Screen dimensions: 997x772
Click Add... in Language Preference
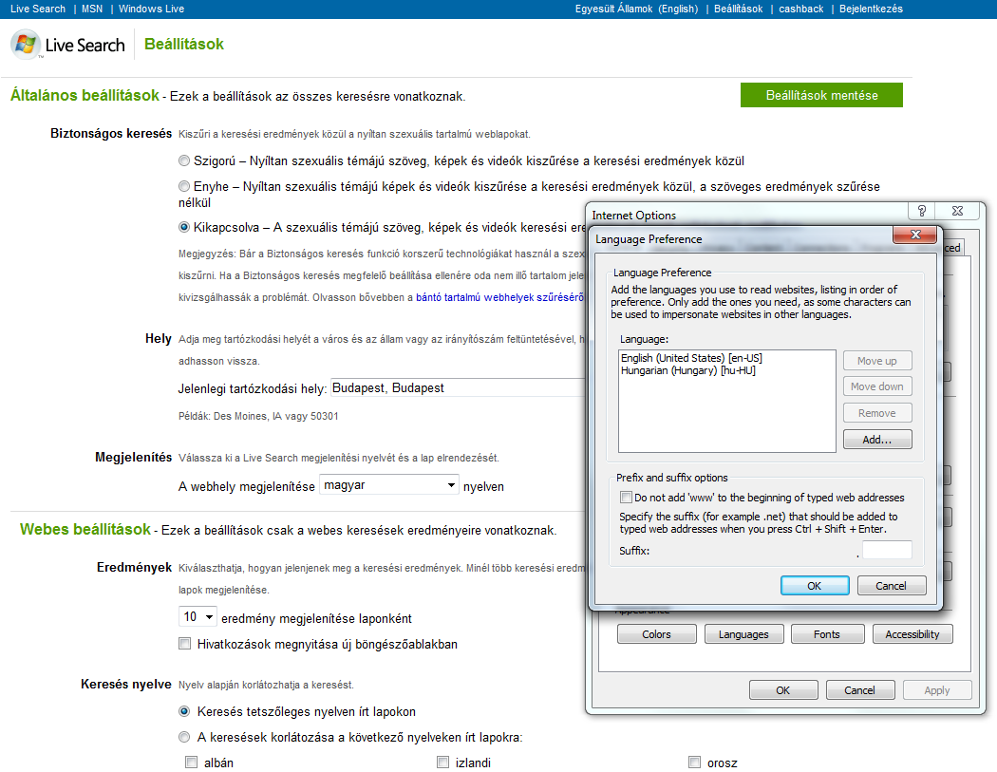[x=877, y=440]
